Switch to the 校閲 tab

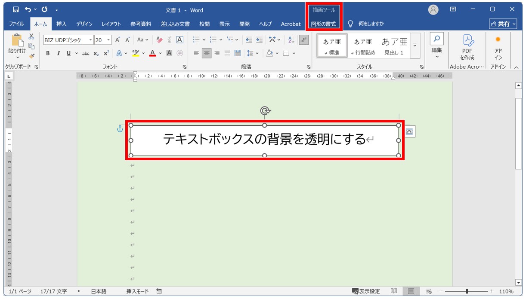point(204,24)
